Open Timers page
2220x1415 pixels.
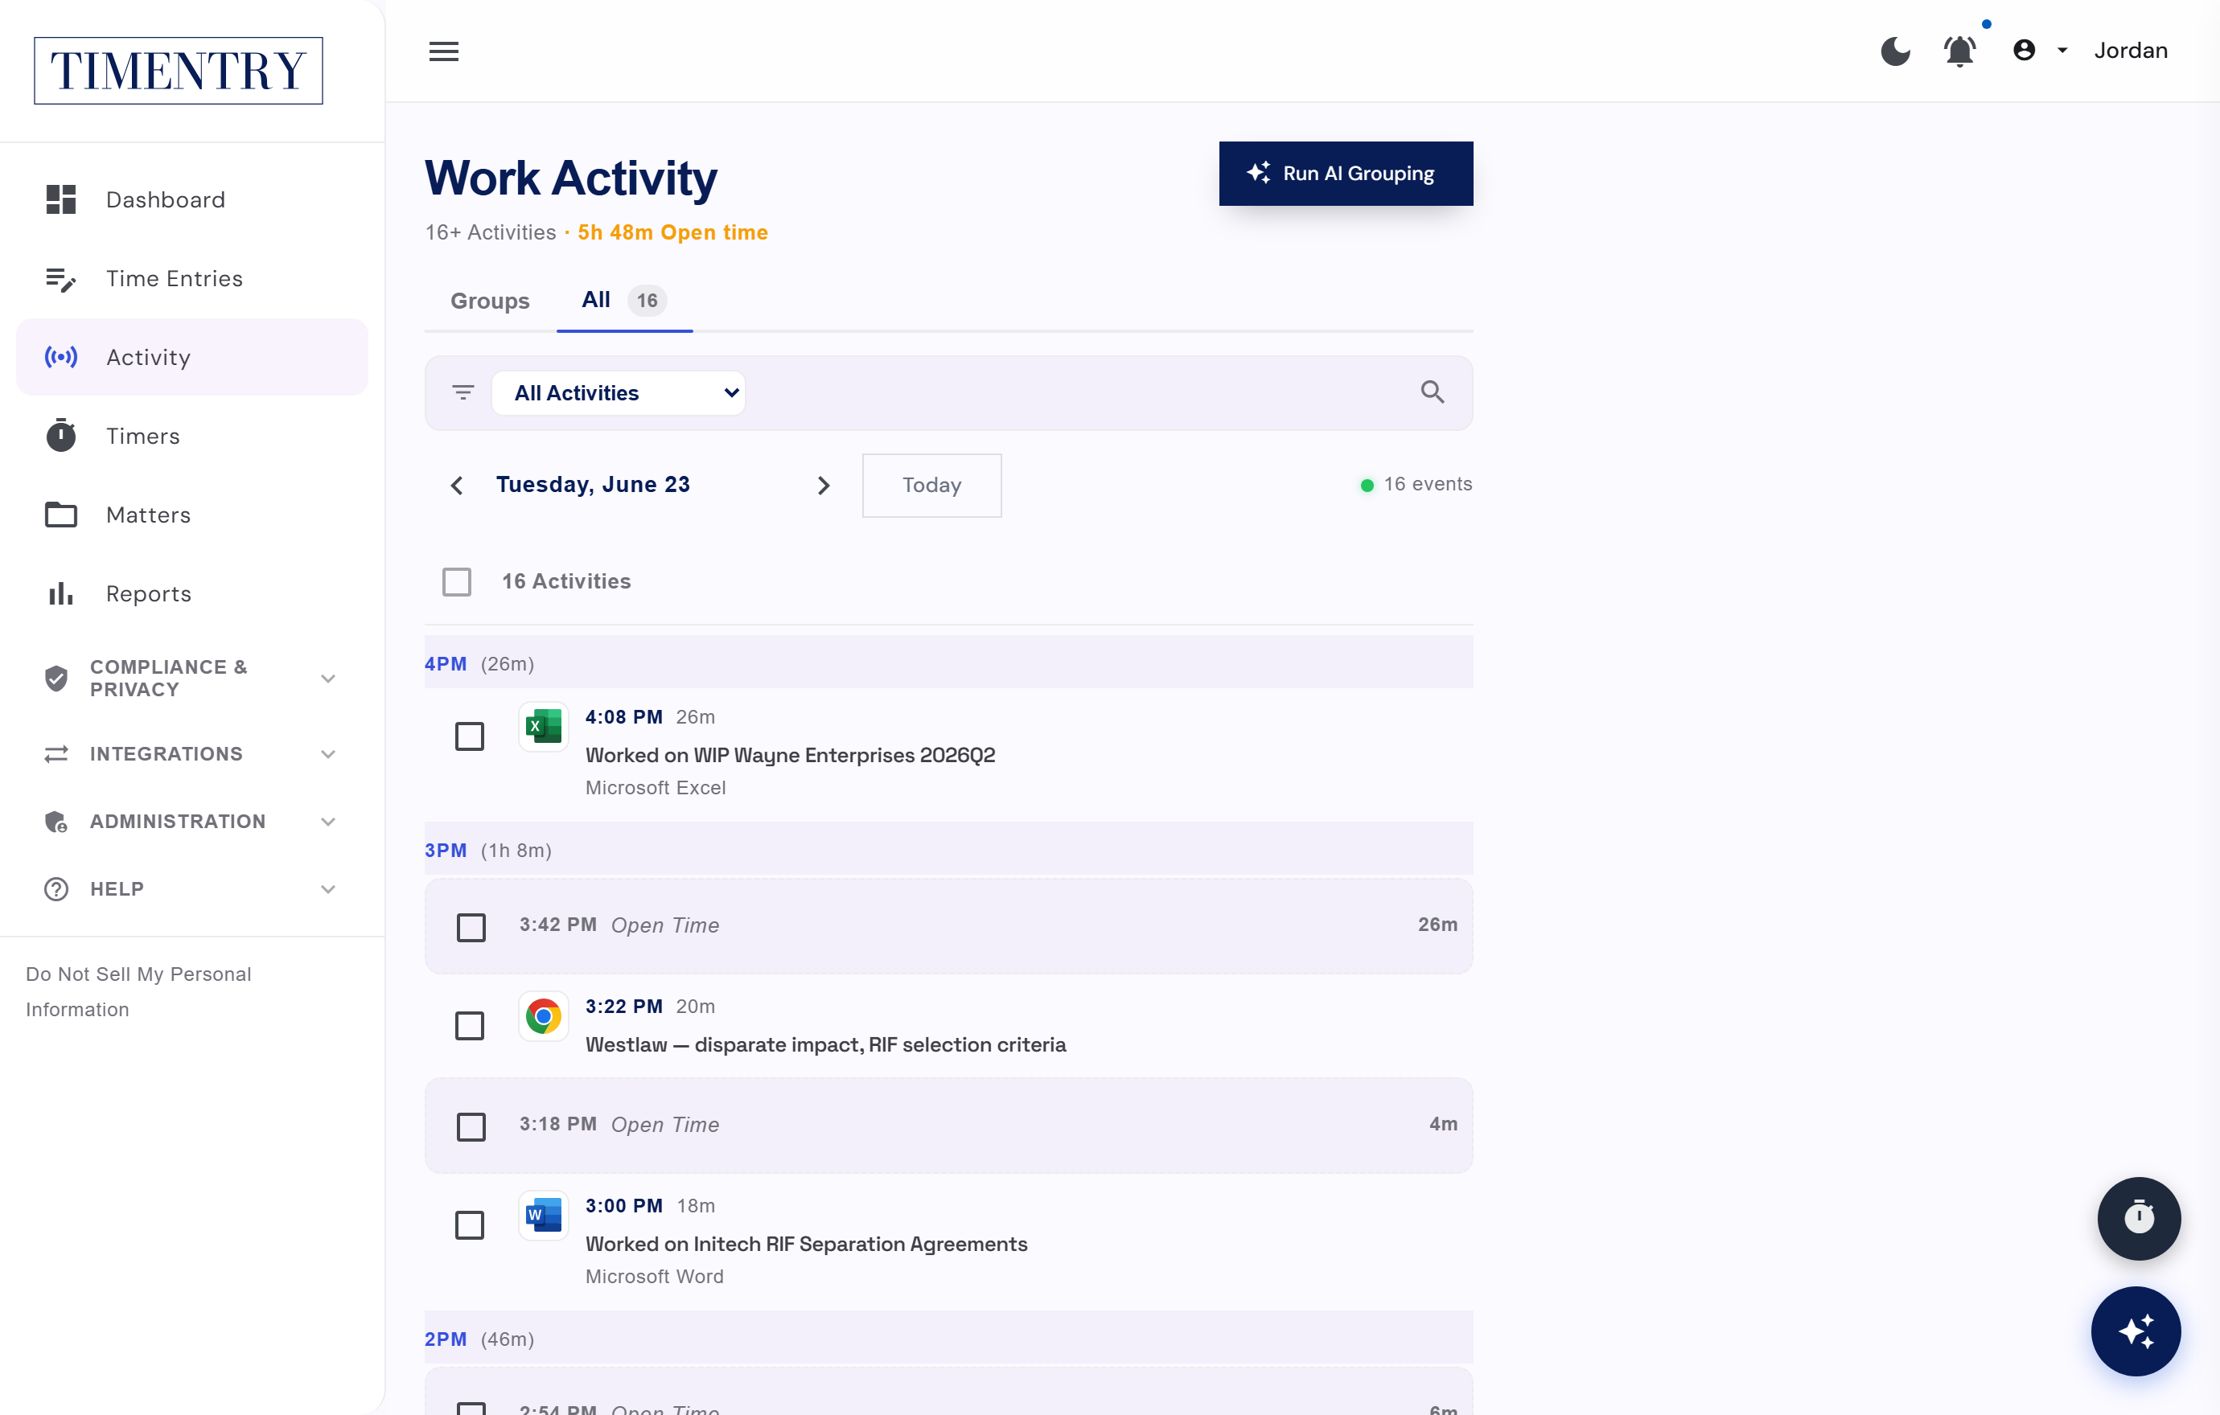tap(191, 436)
